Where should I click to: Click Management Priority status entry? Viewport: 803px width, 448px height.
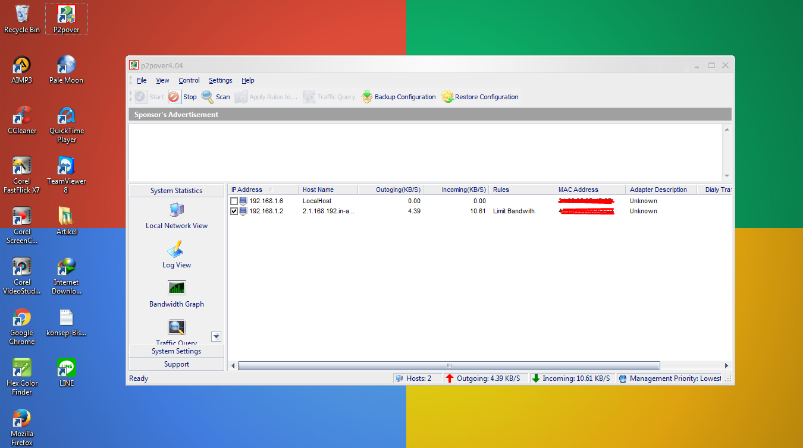click(x=669, y=378)
